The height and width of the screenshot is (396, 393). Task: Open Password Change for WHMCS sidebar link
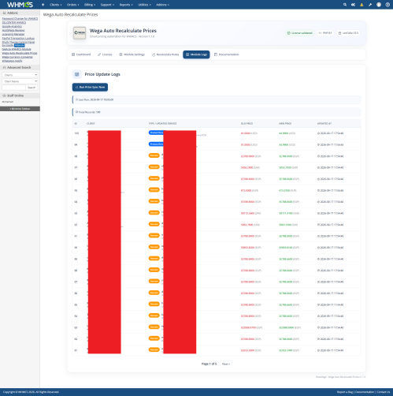[20, 19]
